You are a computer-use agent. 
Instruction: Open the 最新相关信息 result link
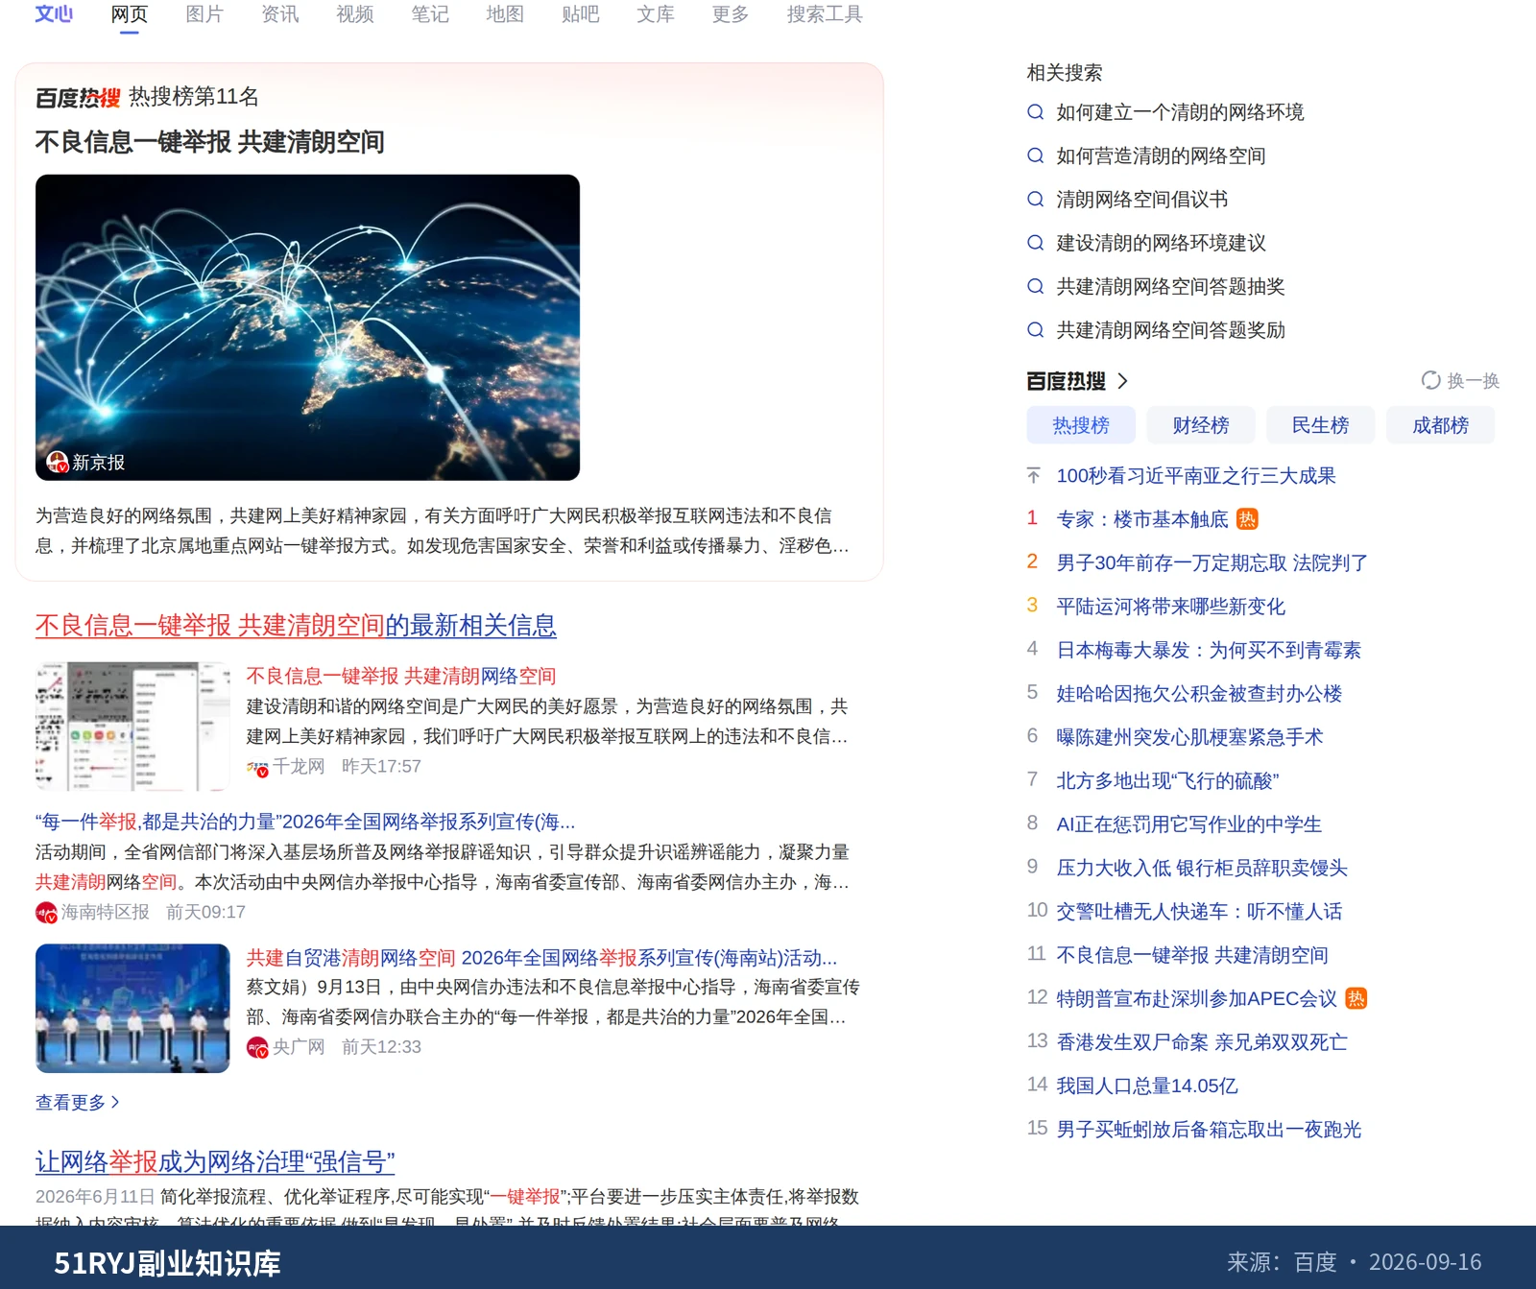coord(296,626)
